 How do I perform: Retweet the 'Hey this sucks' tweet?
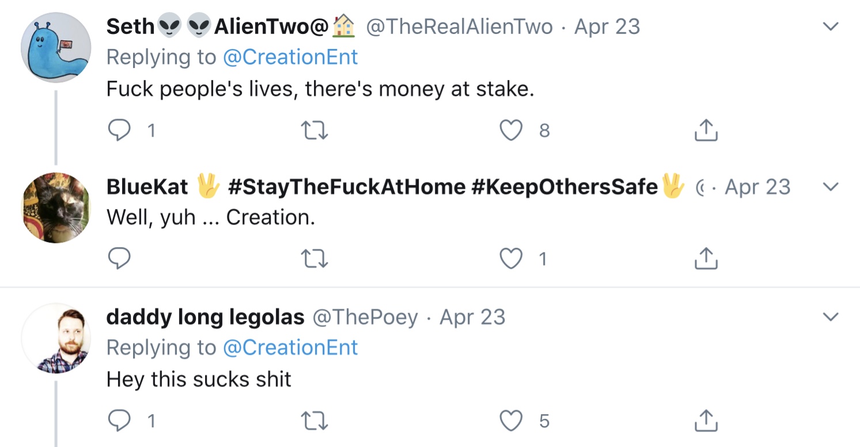(x=315, y=422)
